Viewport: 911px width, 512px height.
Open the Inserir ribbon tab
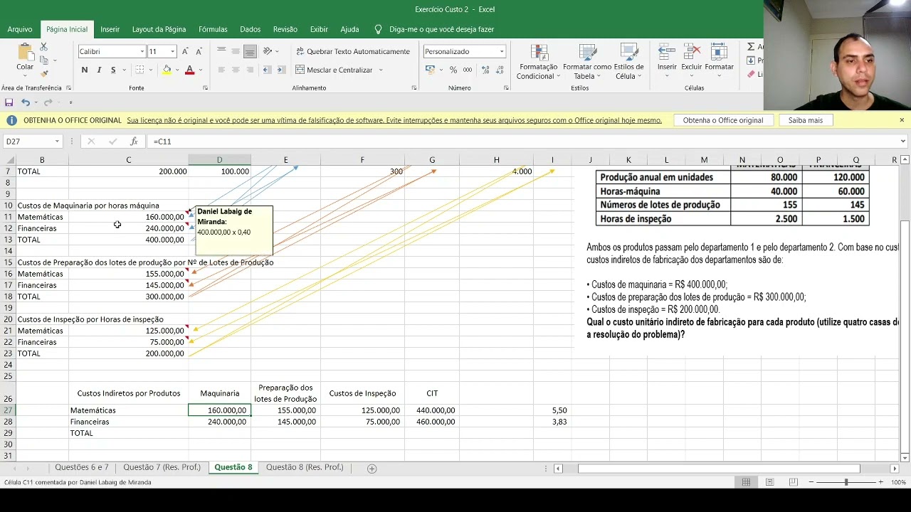[x=110, y=29]
